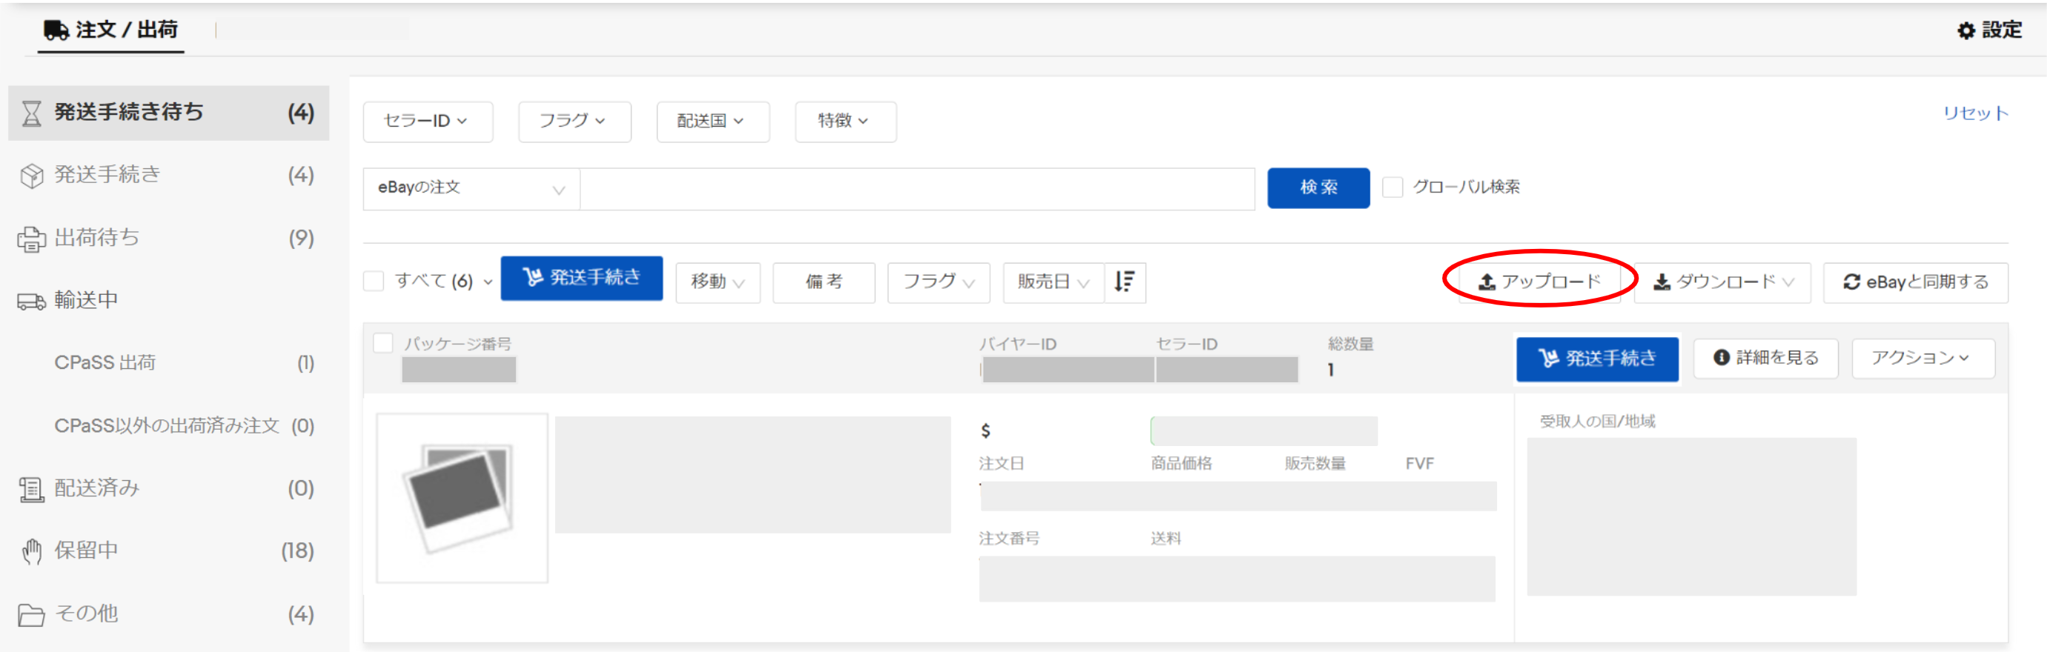The height and width of the screenshot is (652, 2047).
Task: Open the eBayの注文 search type dropdown
Action: [x=471, y=188]
